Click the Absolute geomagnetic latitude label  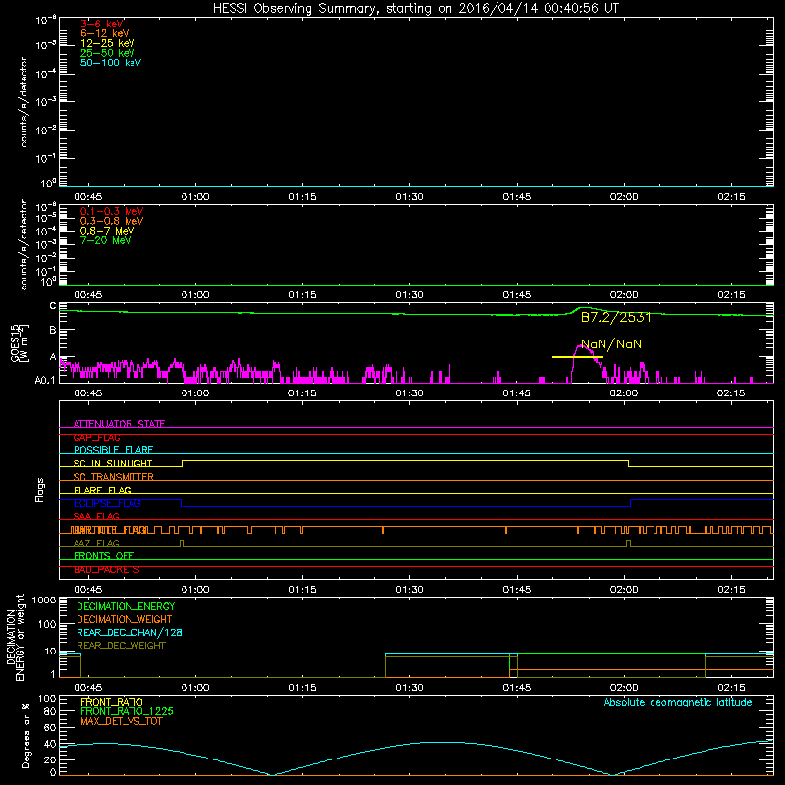pos(678,703)
